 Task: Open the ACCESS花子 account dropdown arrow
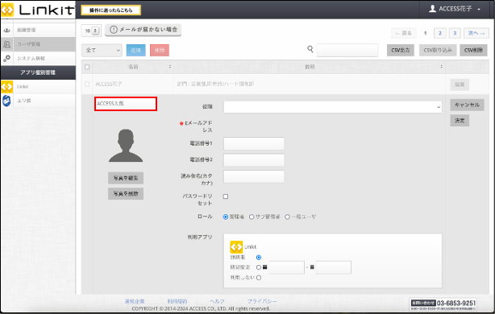point(479,9)
